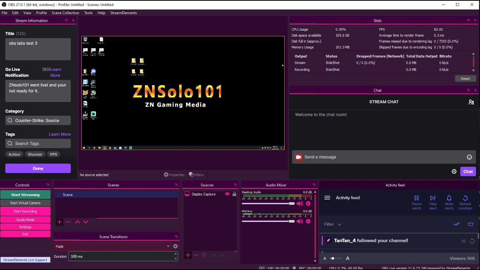Viewport: 480px width, 270px height.
Task: Mute the Desktop Audio speaker
Action: pyautogui.click(x=300, y=204)
